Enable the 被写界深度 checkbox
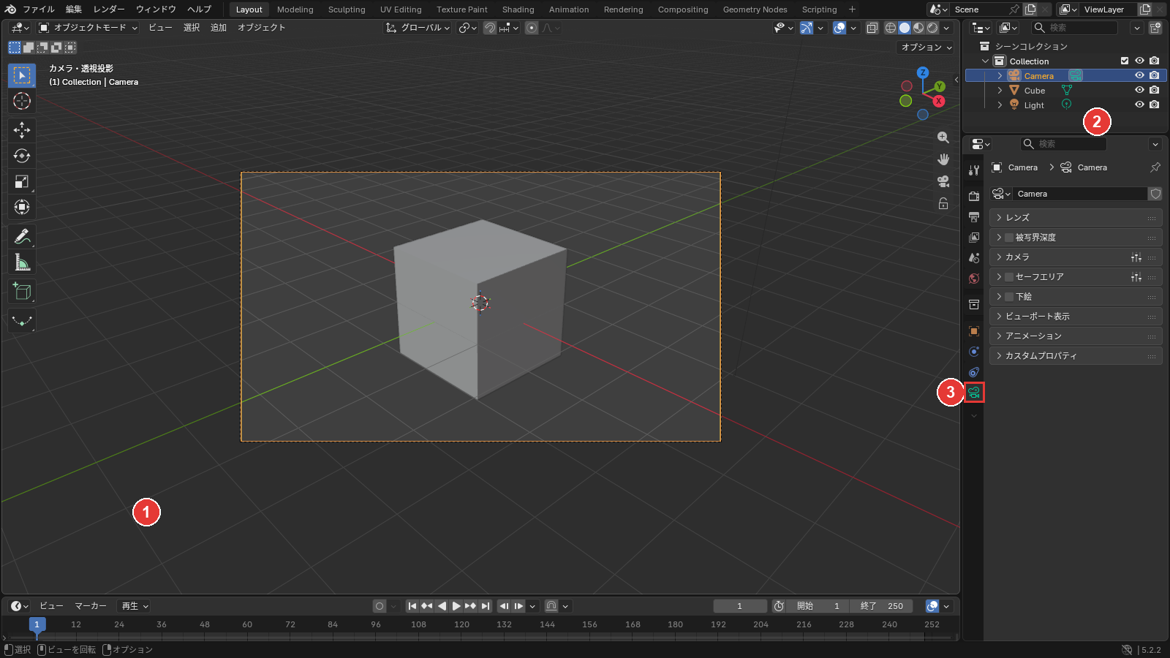This screenshot has height=658, width=1170. pyautogui.click(x=1009, y=238)
